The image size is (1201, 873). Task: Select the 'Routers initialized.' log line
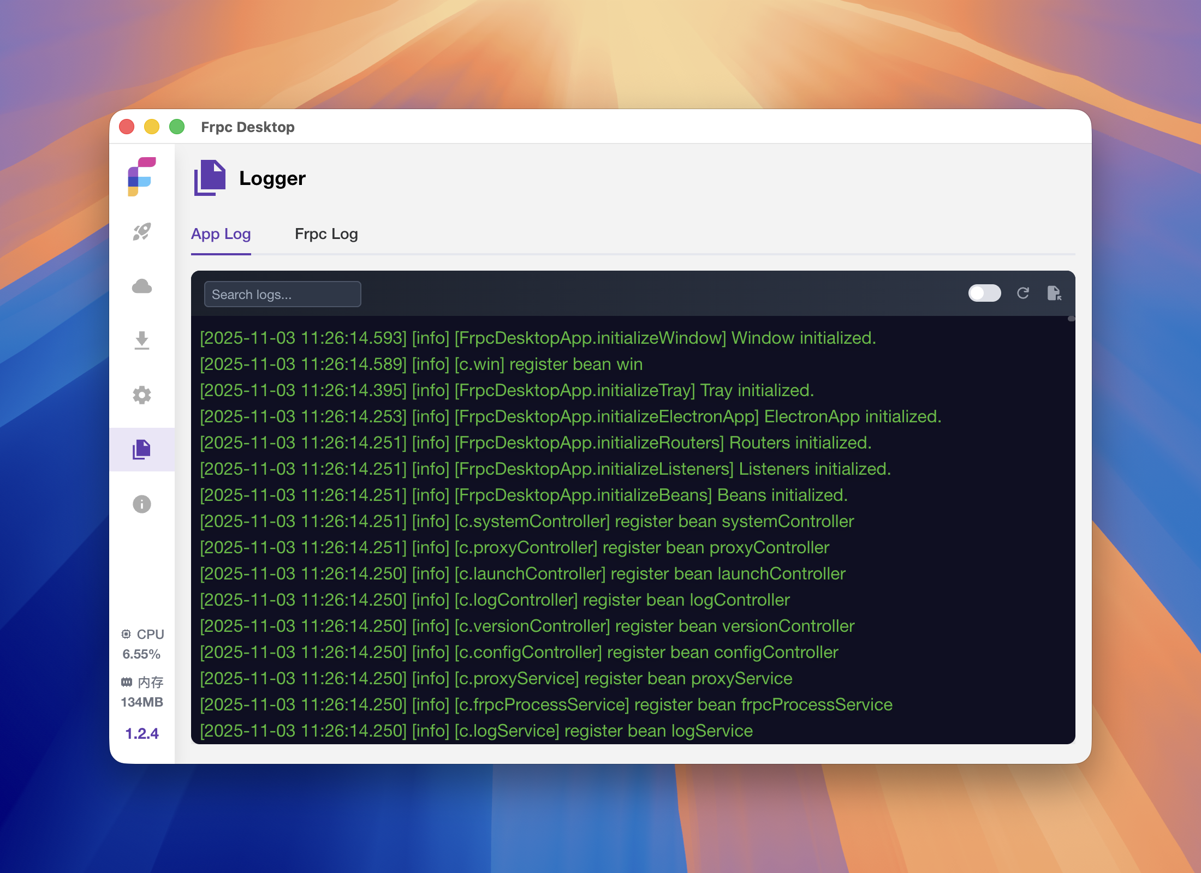[536, 443]
